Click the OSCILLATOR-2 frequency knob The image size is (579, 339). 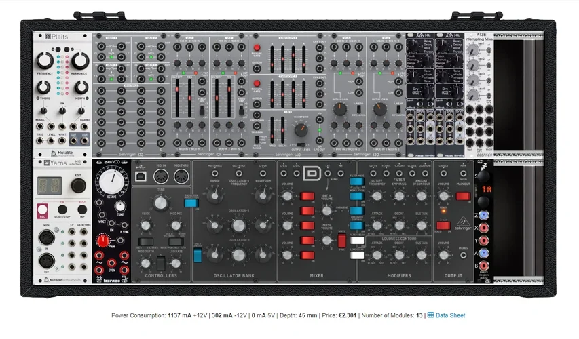[238, 225]
